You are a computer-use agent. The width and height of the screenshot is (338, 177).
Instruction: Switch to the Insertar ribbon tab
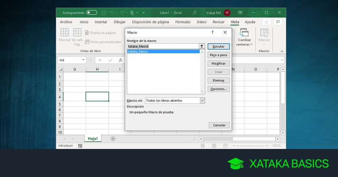[101, 22]
